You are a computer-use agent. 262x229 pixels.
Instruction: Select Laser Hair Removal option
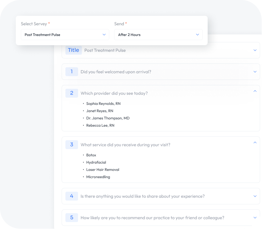tap(102, 170)
